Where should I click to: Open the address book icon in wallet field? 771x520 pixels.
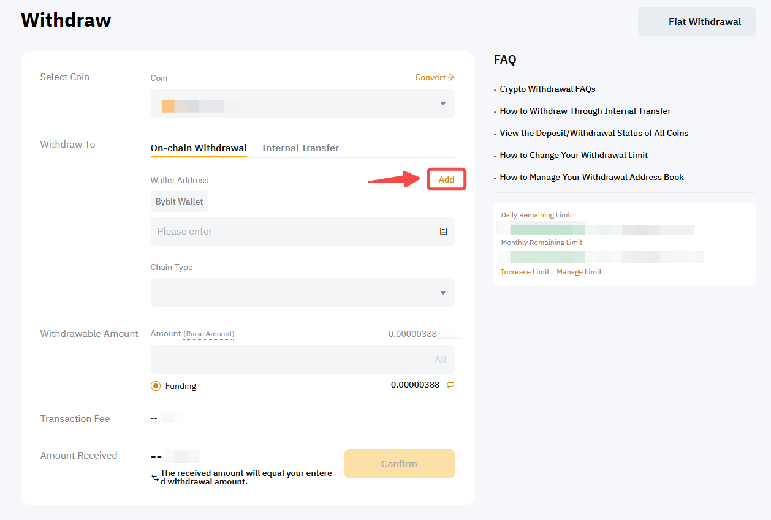coord(443,232)
